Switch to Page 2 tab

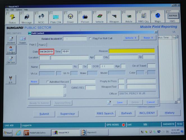tap(42, 45)
